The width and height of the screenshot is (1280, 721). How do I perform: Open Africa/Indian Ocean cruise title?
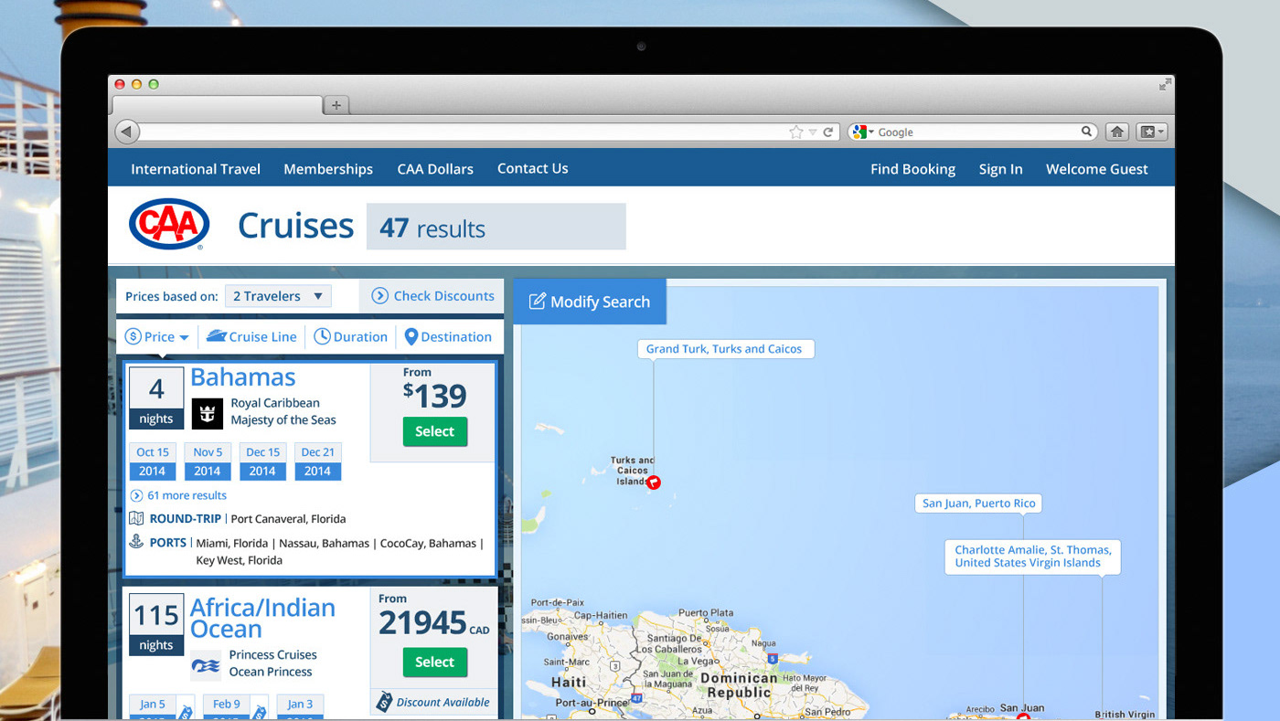click(x=262, y=619)
